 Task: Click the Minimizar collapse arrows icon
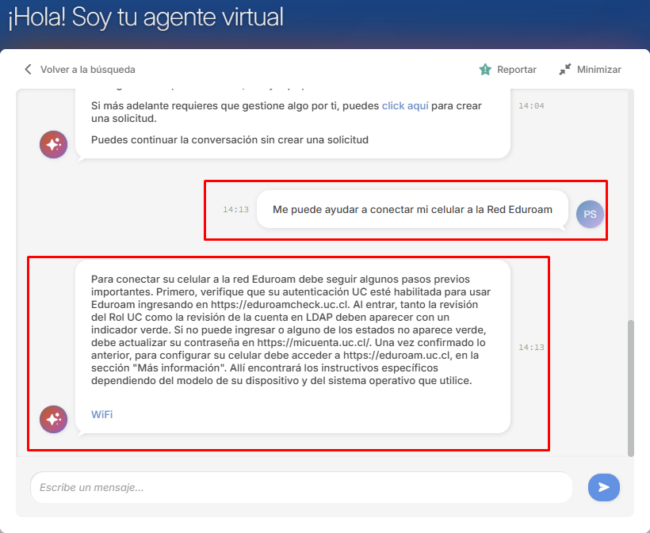564,70
